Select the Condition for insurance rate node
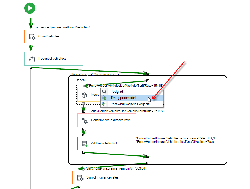The width and height of the screenshot is (250, 189). (x=106, y=120)
